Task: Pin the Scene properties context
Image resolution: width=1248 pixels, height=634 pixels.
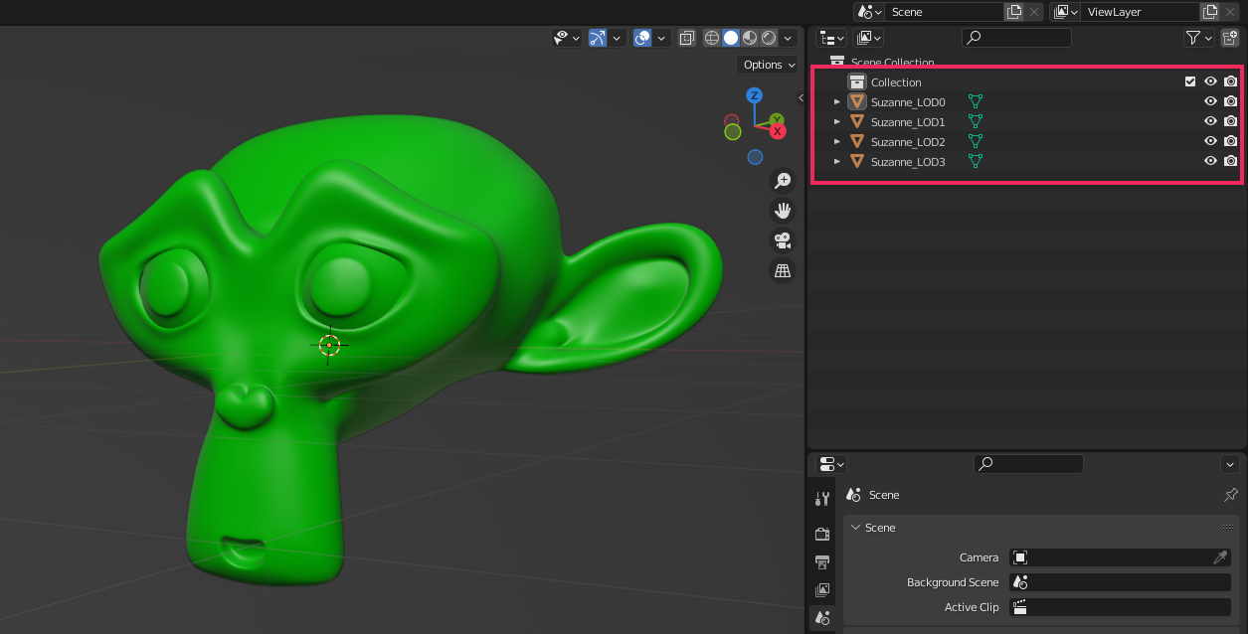Action: (1230, 495)
